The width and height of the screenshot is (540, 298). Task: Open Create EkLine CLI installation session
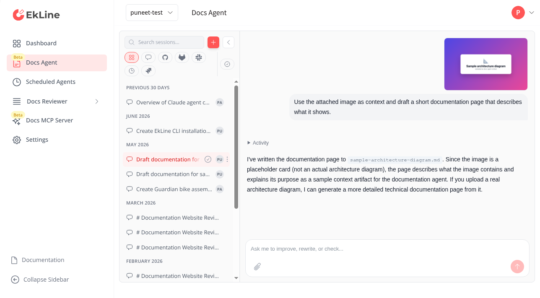(176, 131)
